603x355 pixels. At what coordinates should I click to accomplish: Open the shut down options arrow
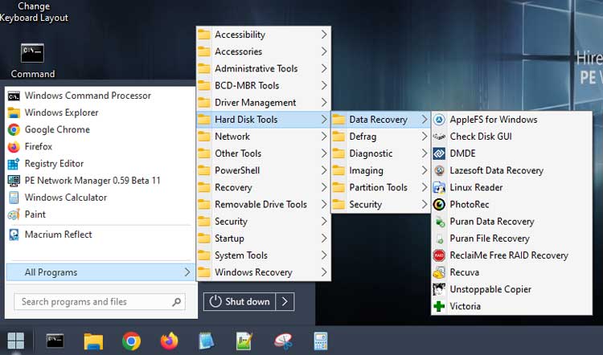coord(285,302)
